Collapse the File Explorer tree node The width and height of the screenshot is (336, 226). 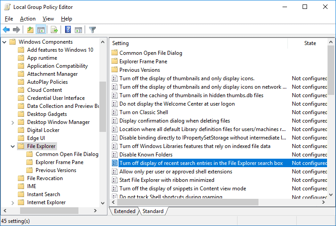12,147
